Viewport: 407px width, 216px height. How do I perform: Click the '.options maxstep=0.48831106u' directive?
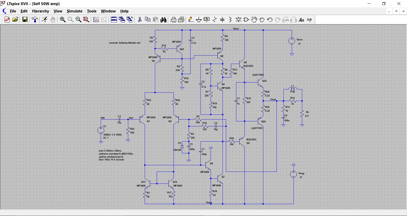(x=116, y=154)
